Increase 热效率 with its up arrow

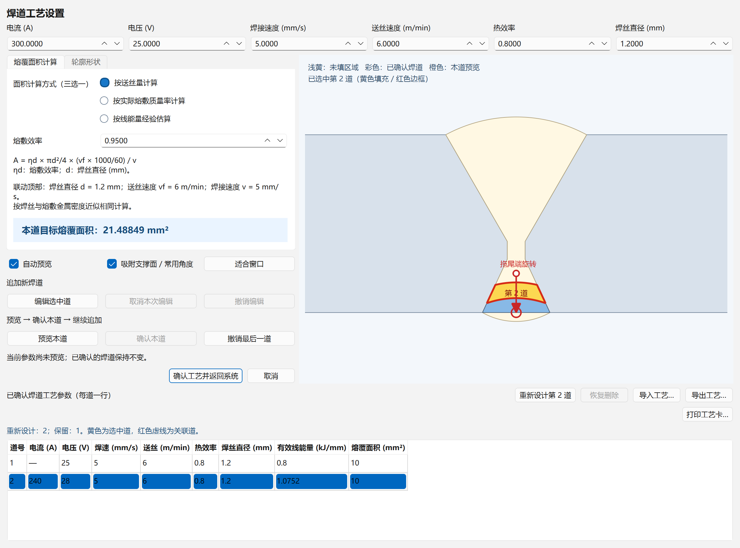pyautogui.click(x=591, y=43)
